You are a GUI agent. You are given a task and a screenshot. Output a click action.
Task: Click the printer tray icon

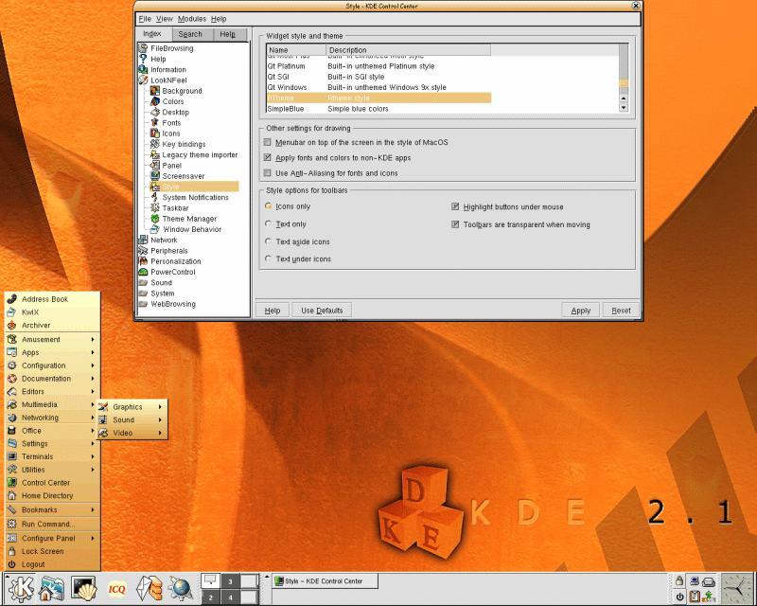[x=709, y=581]
